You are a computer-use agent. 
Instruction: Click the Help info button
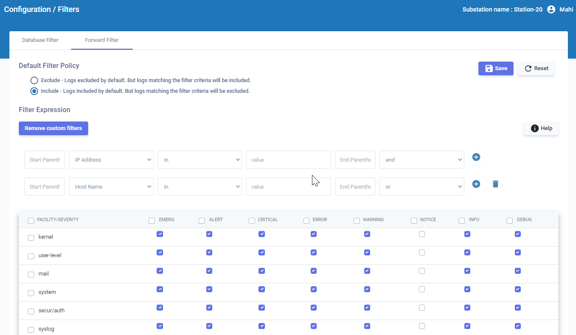click(541, 128)
